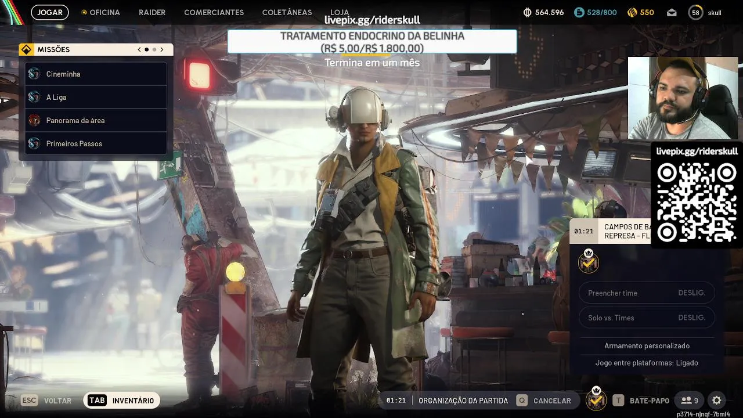Image resolution: width=743 pixels, height=418 pixels.
Task: Click the 01:21 timer in map panel
Action: [584, 231]
